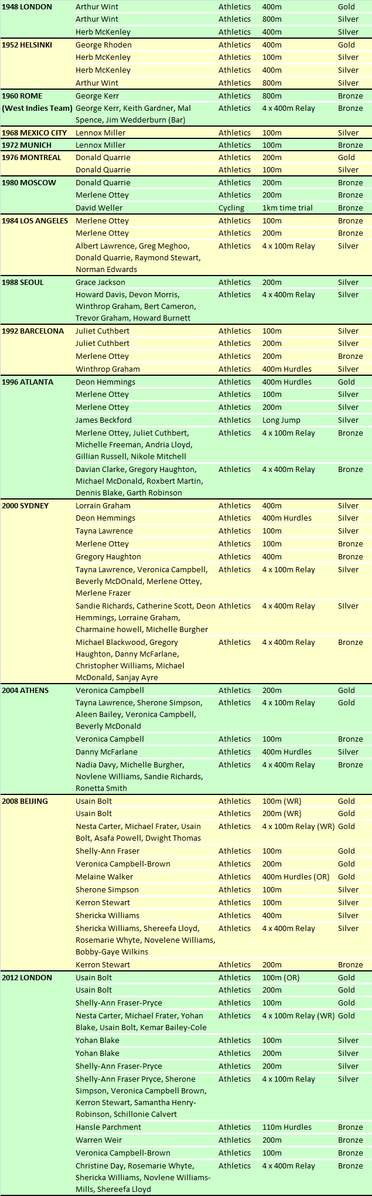372x1196 pixels.
Task: Select the 1992 BARCELONA heading
Action: coord(33,331)
